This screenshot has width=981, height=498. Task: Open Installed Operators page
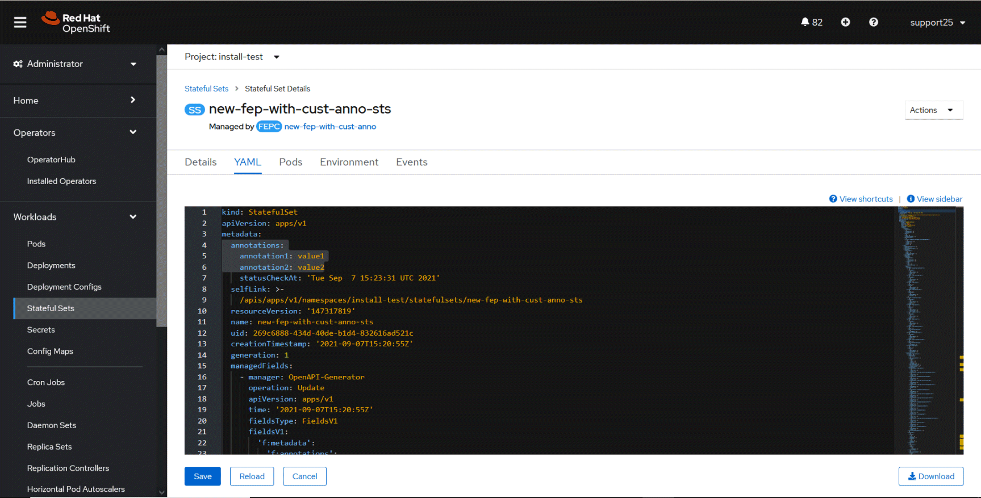click(x=61, y=181)
